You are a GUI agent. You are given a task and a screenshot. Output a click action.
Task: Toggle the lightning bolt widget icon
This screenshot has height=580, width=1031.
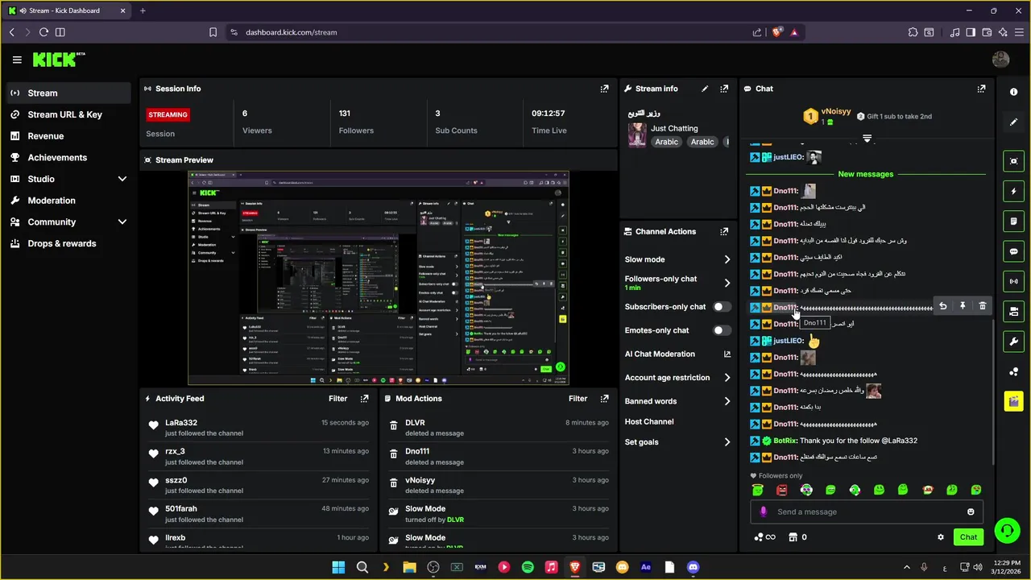(x=1014, y=192)
